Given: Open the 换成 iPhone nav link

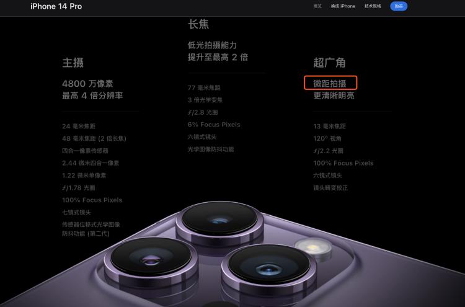Looking at the screenshot, I should pos(343,6).
